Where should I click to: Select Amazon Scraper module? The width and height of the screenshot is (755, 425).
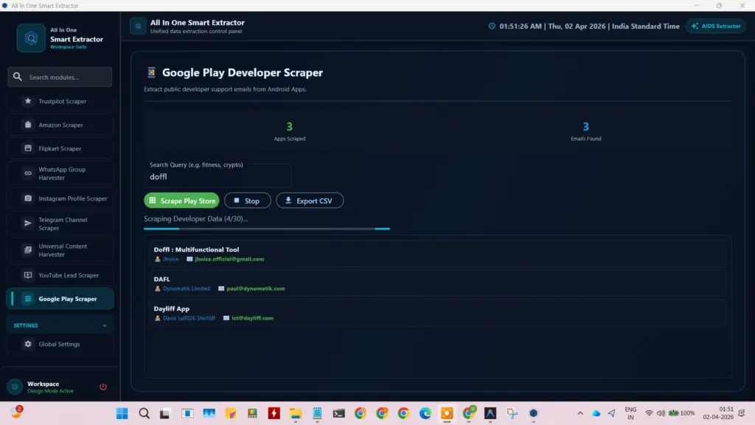[x=60, y=125]
